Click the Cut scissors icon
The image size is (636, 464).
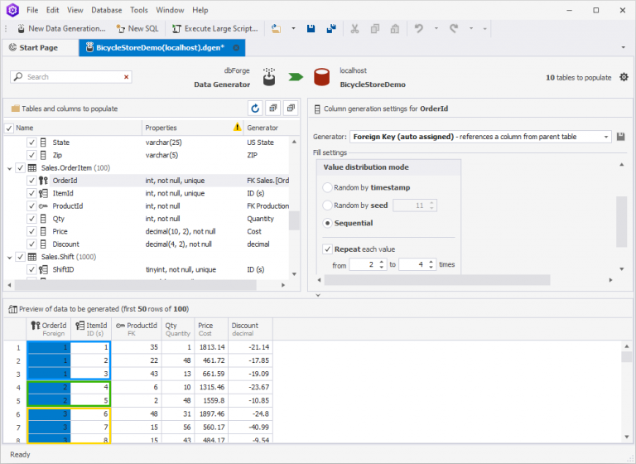[354, 28]
